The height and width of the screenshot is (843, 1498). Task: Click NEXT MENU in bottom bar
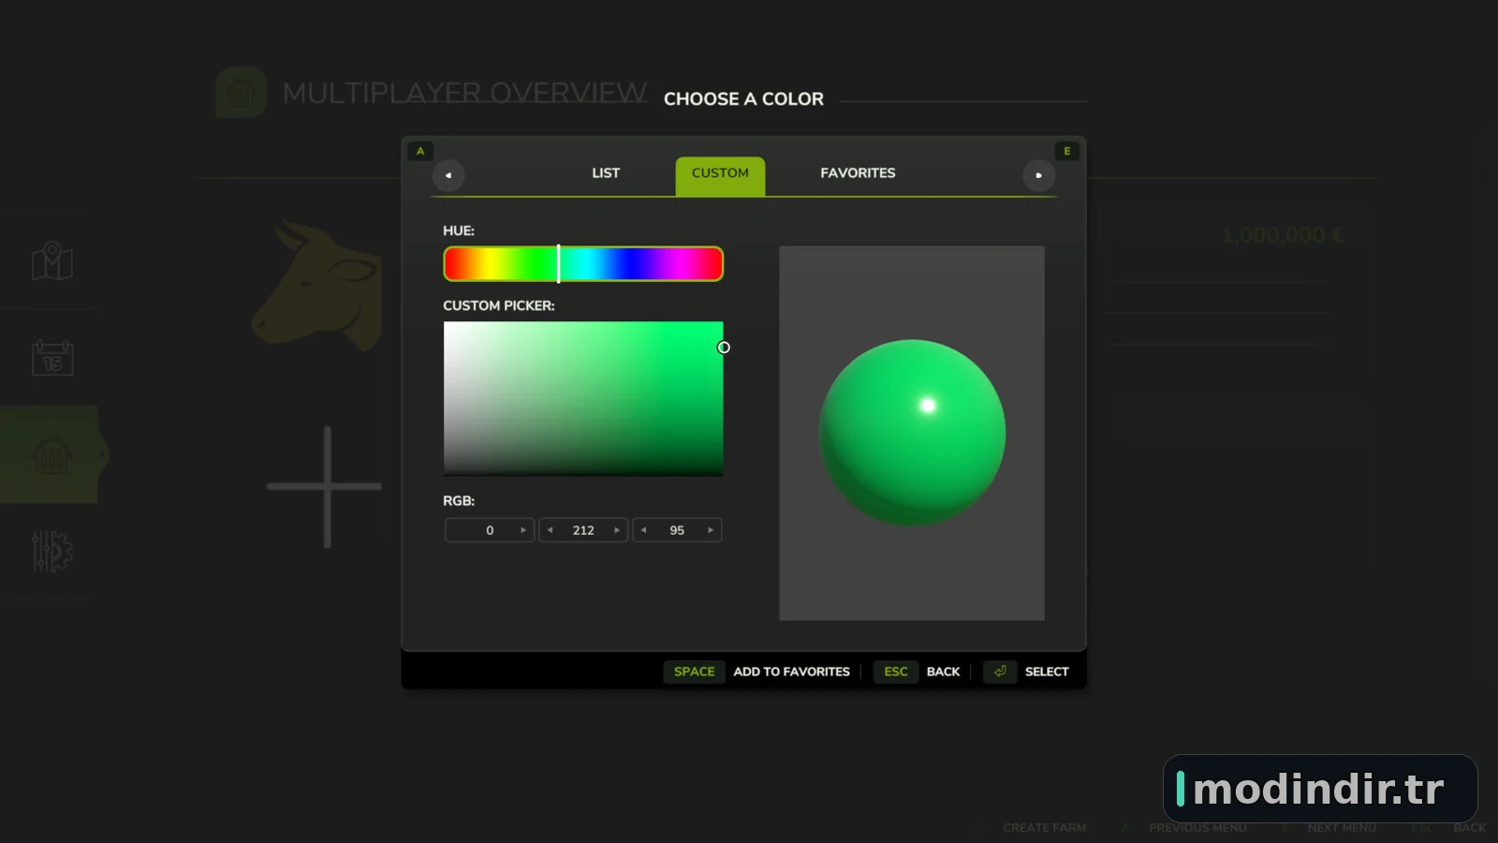pyautogui.click(x=1342, y=828)
